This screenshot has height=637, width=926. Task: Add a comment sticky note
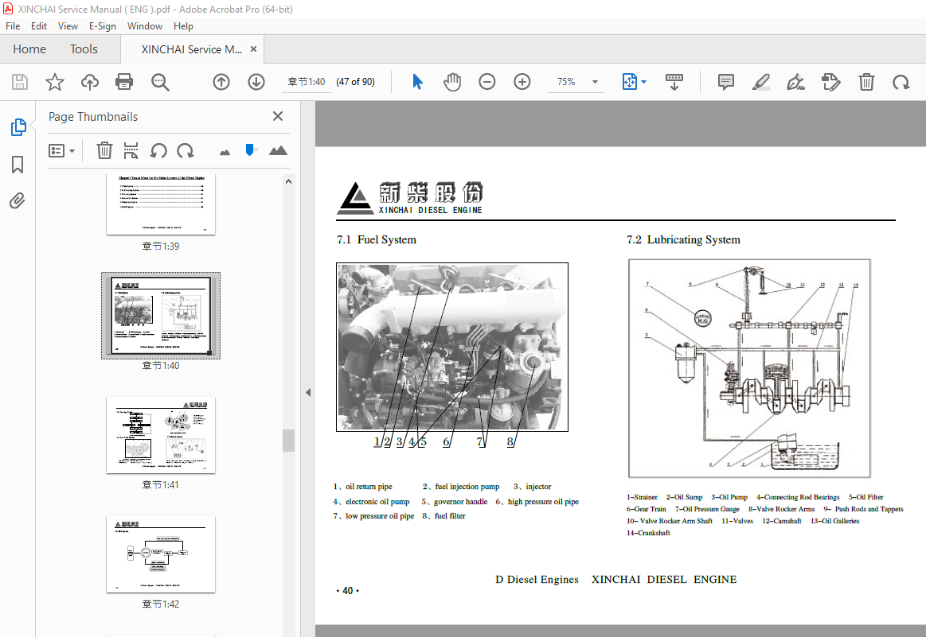click(726, 82)
